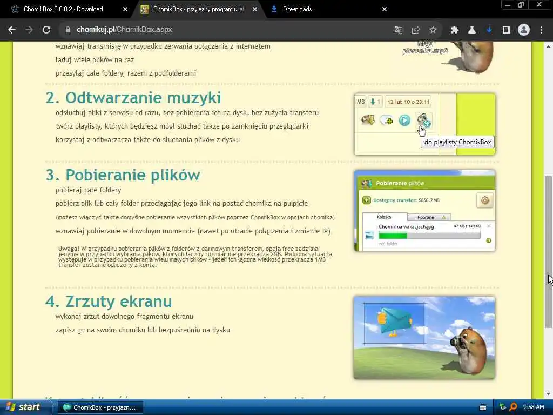Click the add to ChomikBox playlist icon

coord(423,120)
